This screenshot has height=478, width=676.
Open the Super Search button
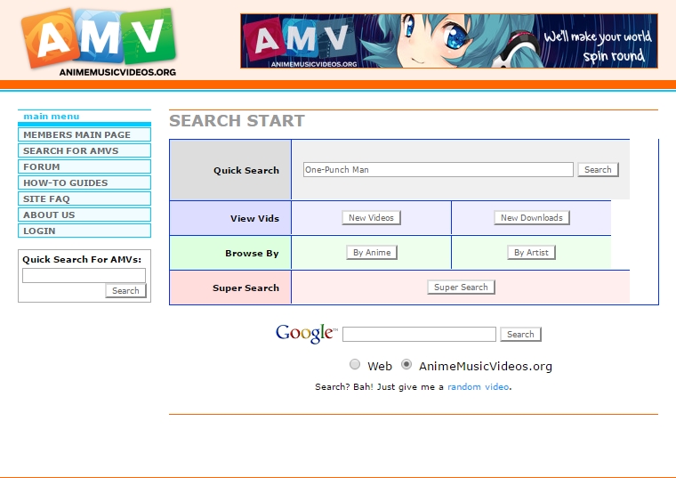[x=461, y=288]
